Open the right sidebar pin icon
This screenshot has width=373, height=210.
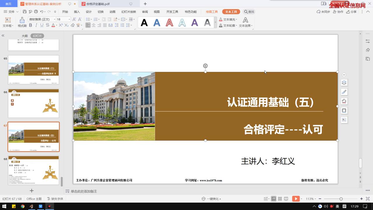(x=368, y=50)
